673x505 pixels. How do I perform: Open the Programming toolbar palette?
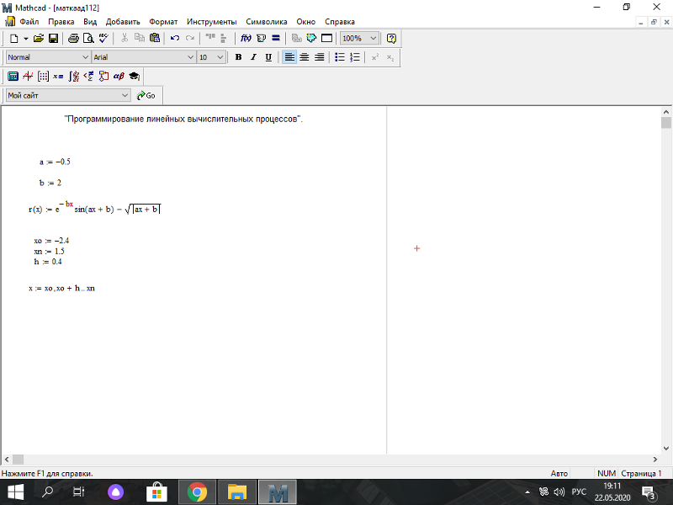103,77
